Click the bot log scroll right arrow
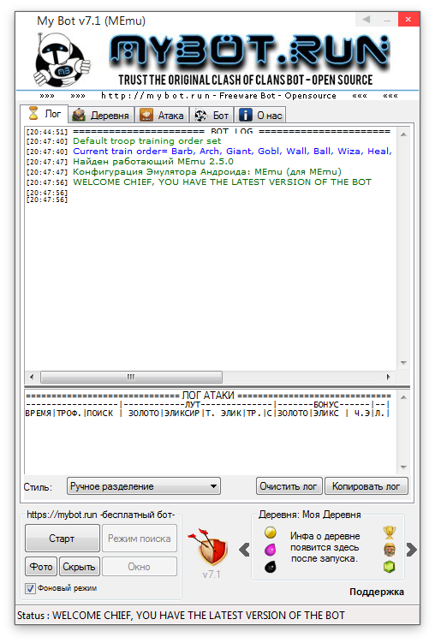The width and height of the screenshot is (435, 643). point(388,377)
